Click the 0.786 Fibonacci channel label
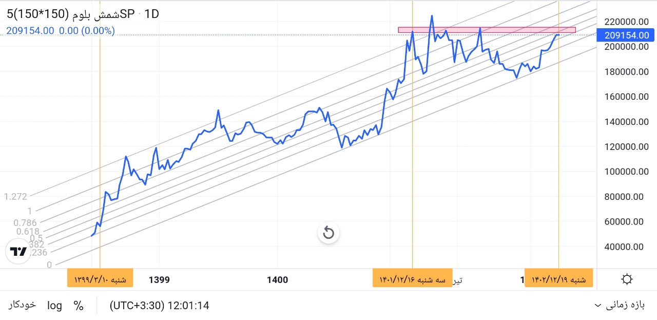The height and width of the screenshot is (320, 657). pyautogui.click(x=25, y=222)
